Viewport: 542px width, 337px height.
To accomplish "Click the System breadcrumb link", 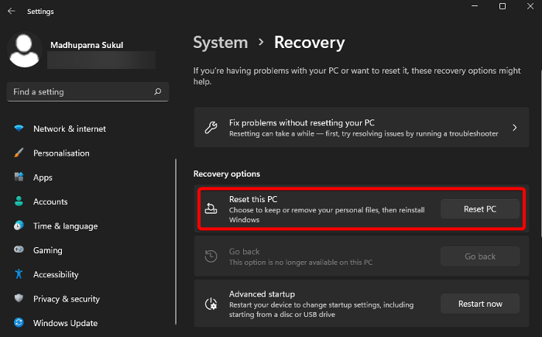I will coord(221,43).
